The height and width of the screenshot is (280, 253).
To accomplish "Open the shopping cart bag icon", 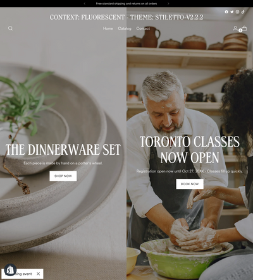I will (x=244, y=28).
